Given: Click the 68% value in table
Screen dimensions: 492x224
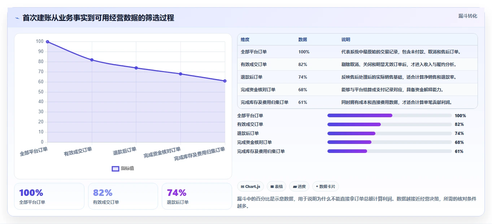Looking at the screenshot, I should 303,90.
